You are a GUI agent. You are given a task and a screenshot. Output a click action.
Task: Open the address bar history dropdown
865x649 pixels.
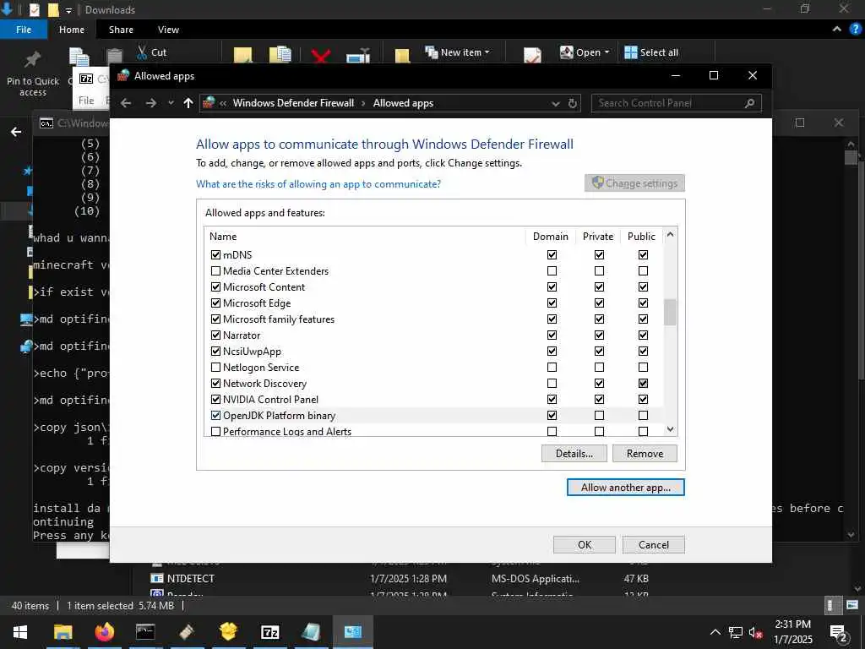[x=556, y=104]
